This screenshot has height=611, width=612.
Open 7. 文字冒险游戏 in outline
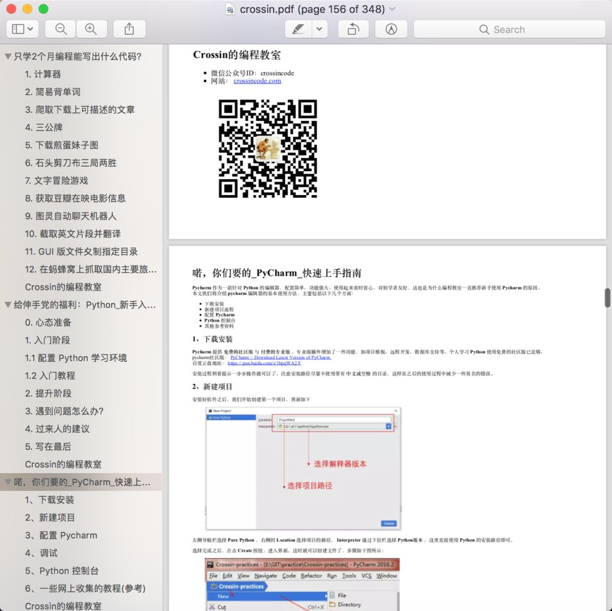57,180
